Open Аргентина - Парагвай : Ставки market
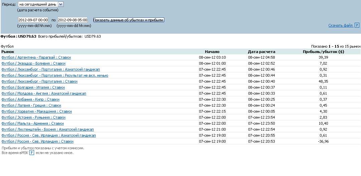 36,57
